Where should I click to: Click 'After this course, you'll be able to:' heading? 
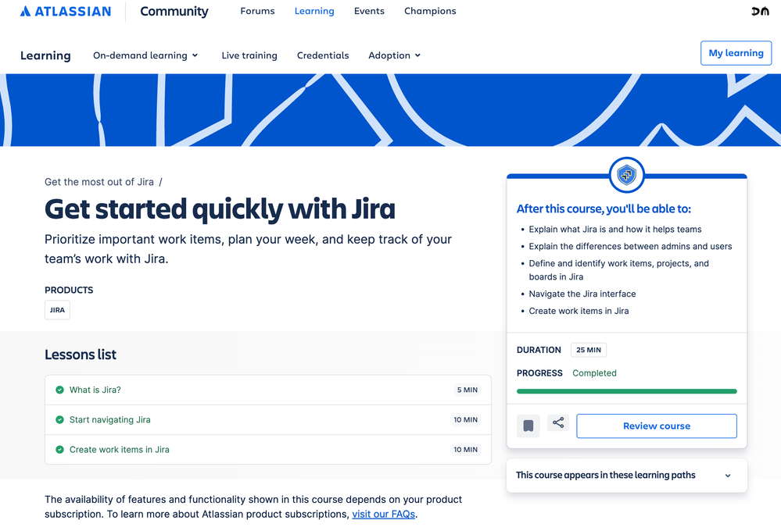point(604,209)
